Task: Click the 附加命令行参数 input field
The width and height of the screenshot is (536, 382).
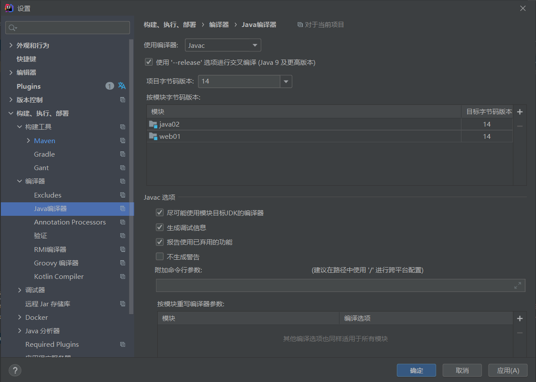Action: [x=341, y=285]
